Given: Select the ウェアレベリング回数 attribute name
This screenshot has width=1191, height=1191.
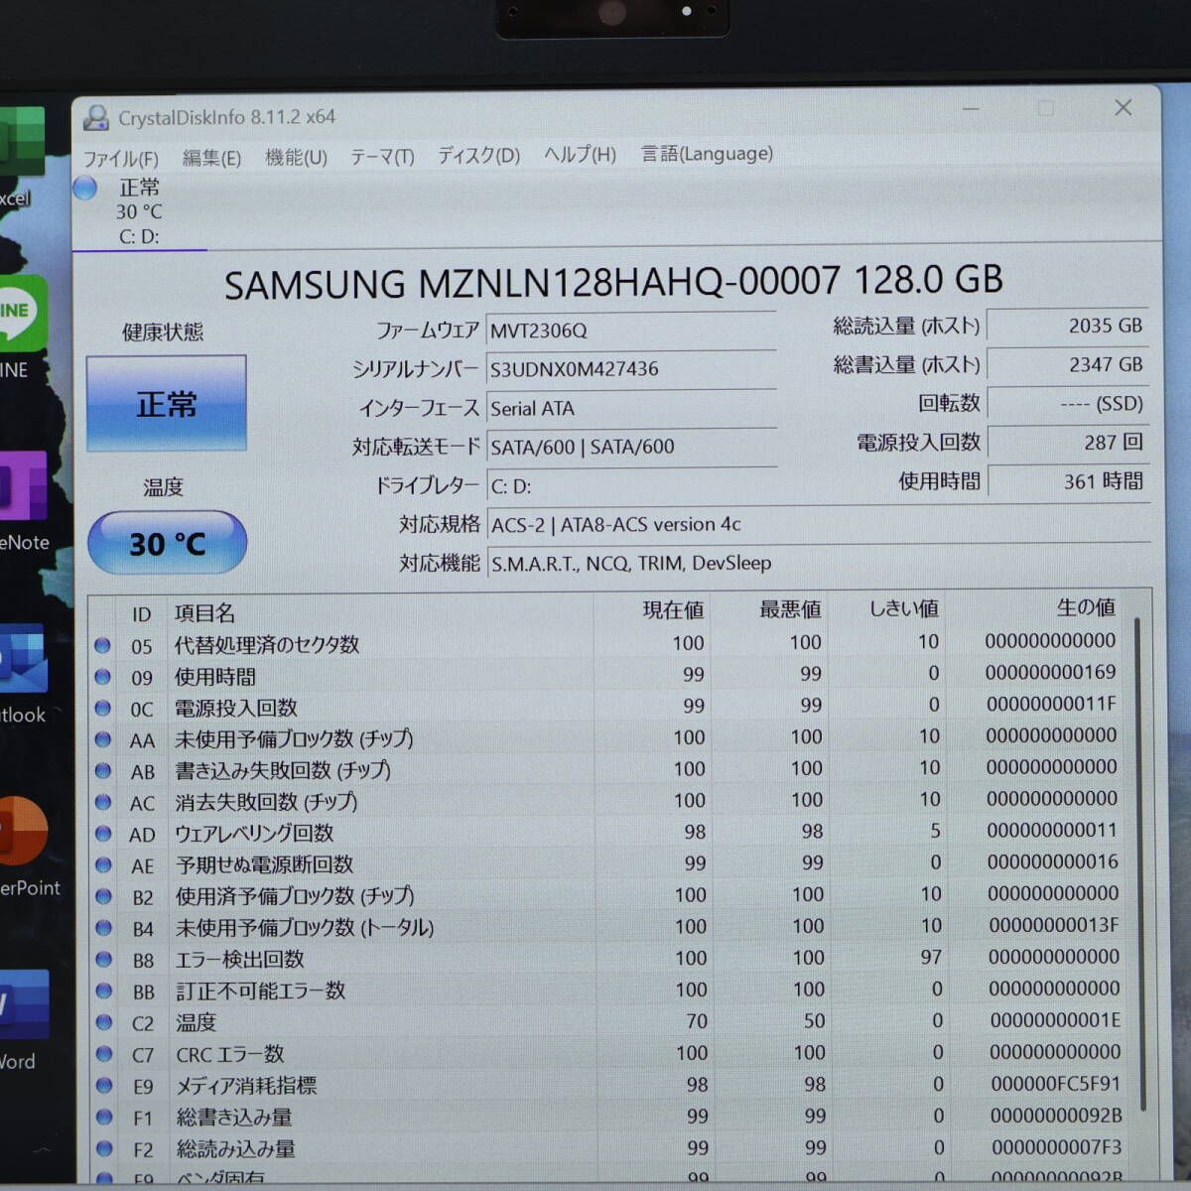Looking at the screenshot, I should coord(254,834).
